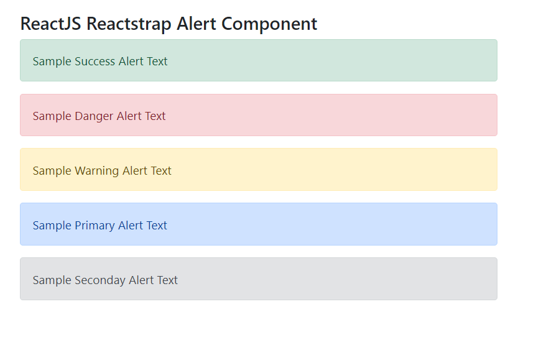
Task: Select the Sample Warning Alert Text message
Action: (102, 170)
